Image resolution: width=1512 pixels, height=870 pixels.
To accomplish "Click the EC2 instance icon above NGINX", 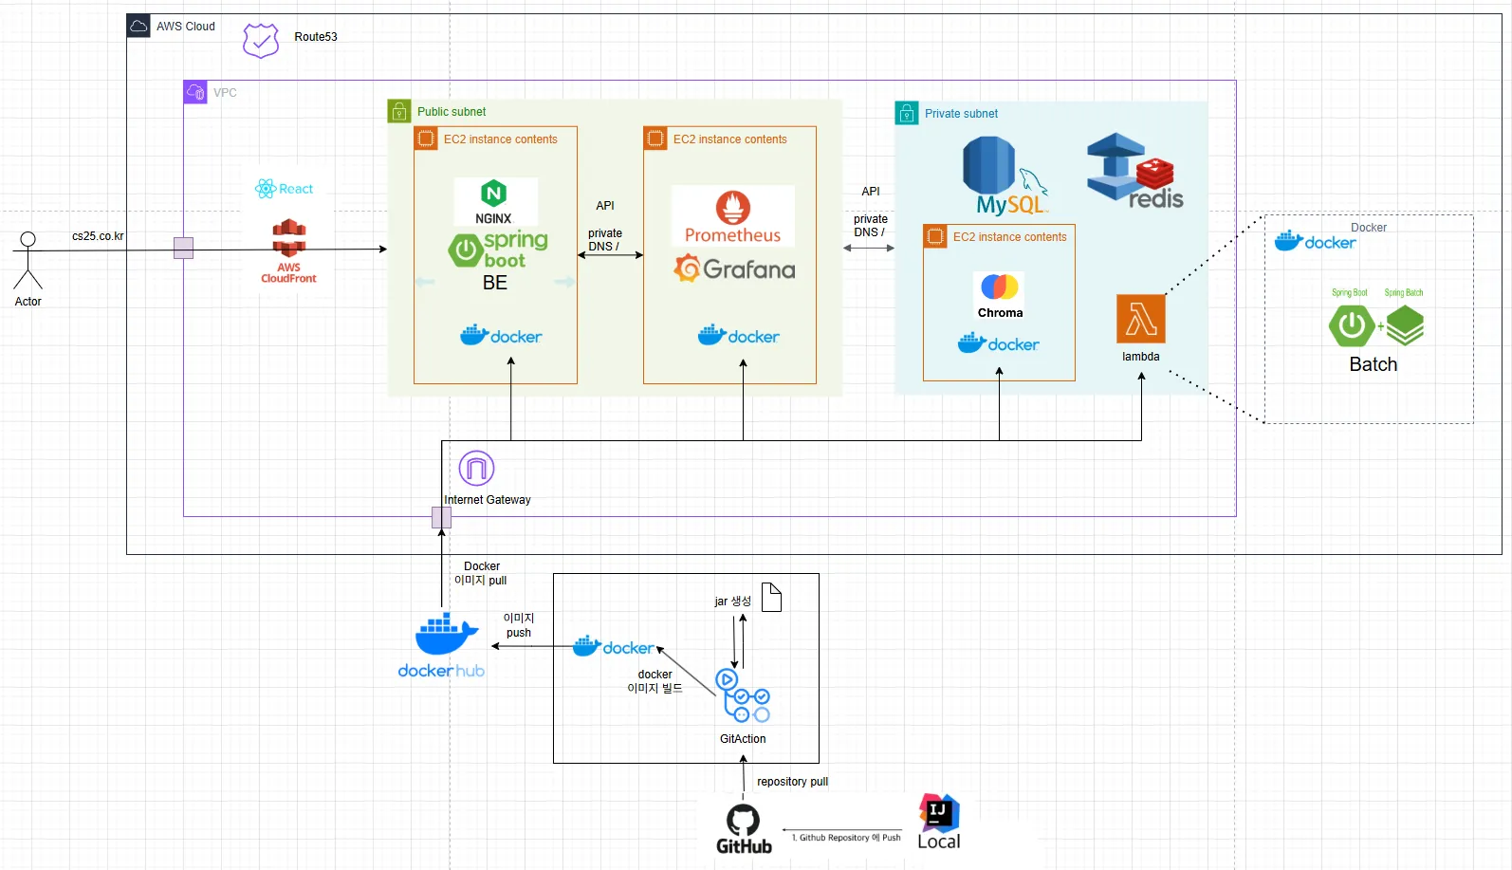I will (426, 139).
